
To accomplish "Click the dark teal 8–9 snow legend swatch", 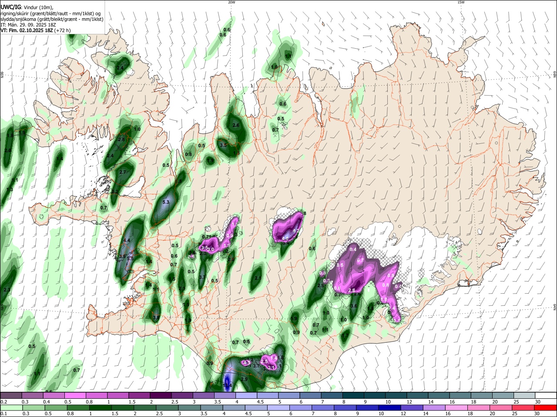I will tap(353, 396).
